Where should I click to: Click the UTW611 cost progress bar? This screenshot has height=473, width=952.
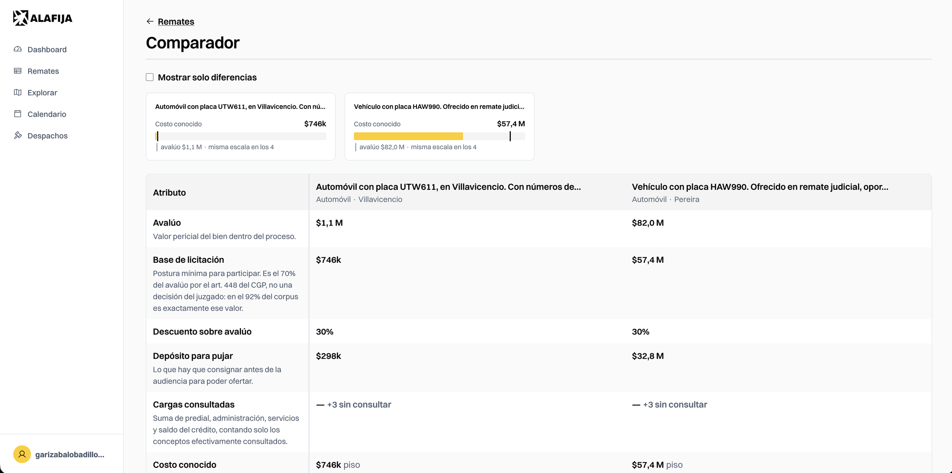coord(241,136)
